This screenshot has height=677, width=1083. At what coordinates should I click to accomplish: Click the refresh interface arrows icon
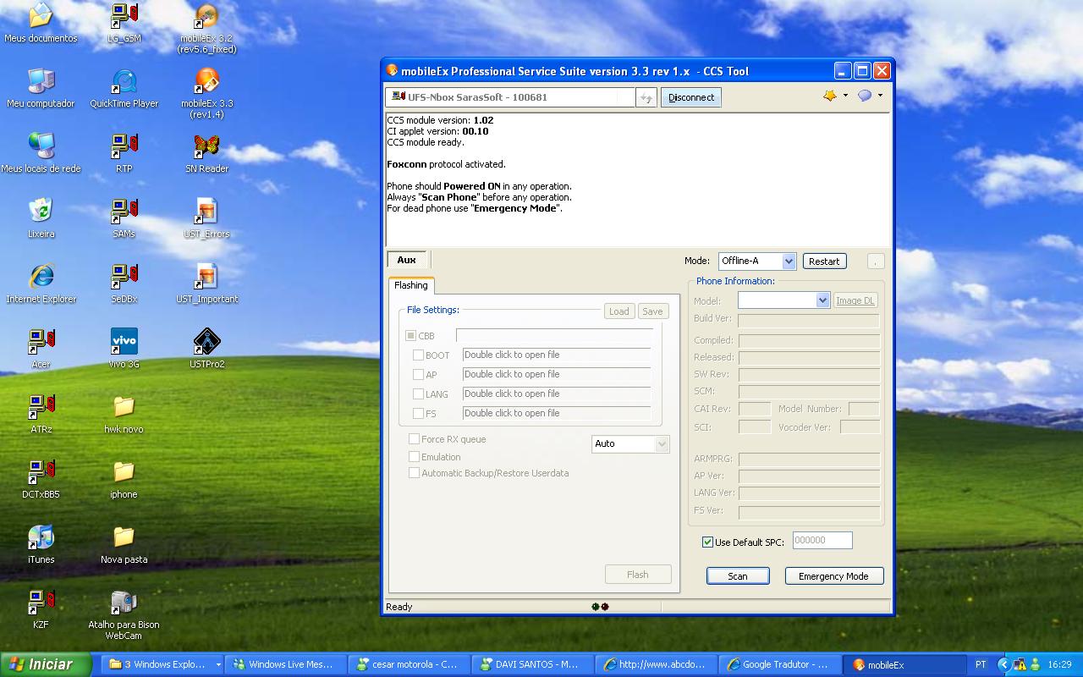click(646, 98)
